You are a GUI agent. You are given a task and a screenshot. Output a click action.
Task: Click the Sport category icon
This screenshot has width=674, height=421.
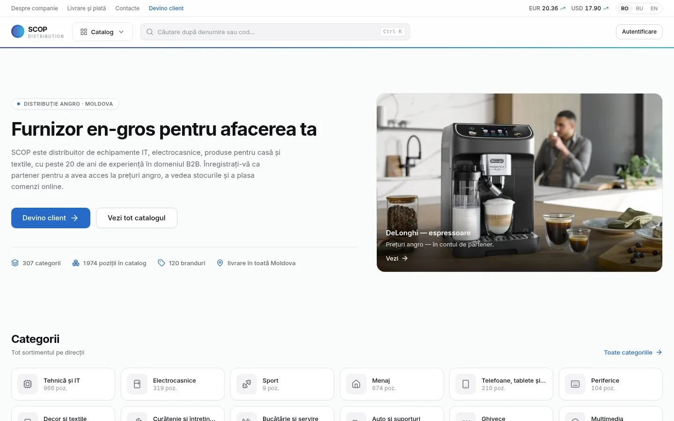click(x=247, y=384)
